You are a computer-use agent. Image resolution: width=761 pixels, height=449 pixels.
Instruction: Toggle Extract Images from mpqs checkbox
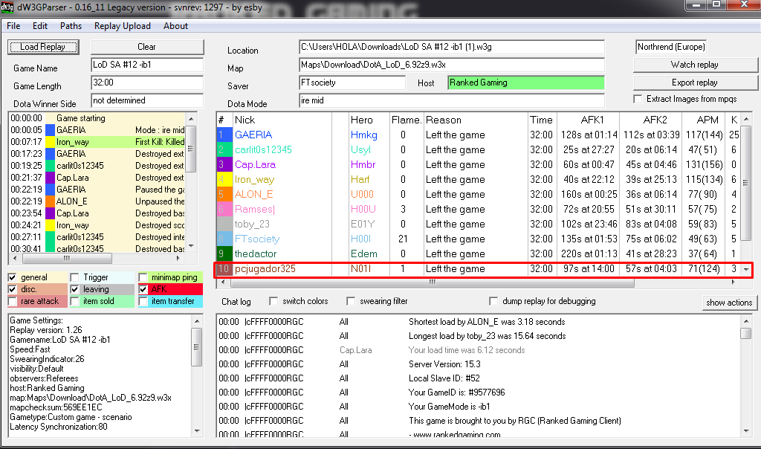point(638,99)
